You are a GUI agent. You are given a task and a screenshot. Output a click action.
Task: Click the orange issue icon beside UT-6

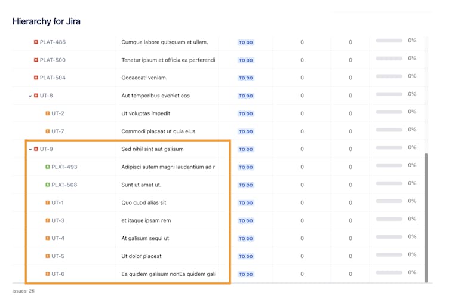pos(48,274)
